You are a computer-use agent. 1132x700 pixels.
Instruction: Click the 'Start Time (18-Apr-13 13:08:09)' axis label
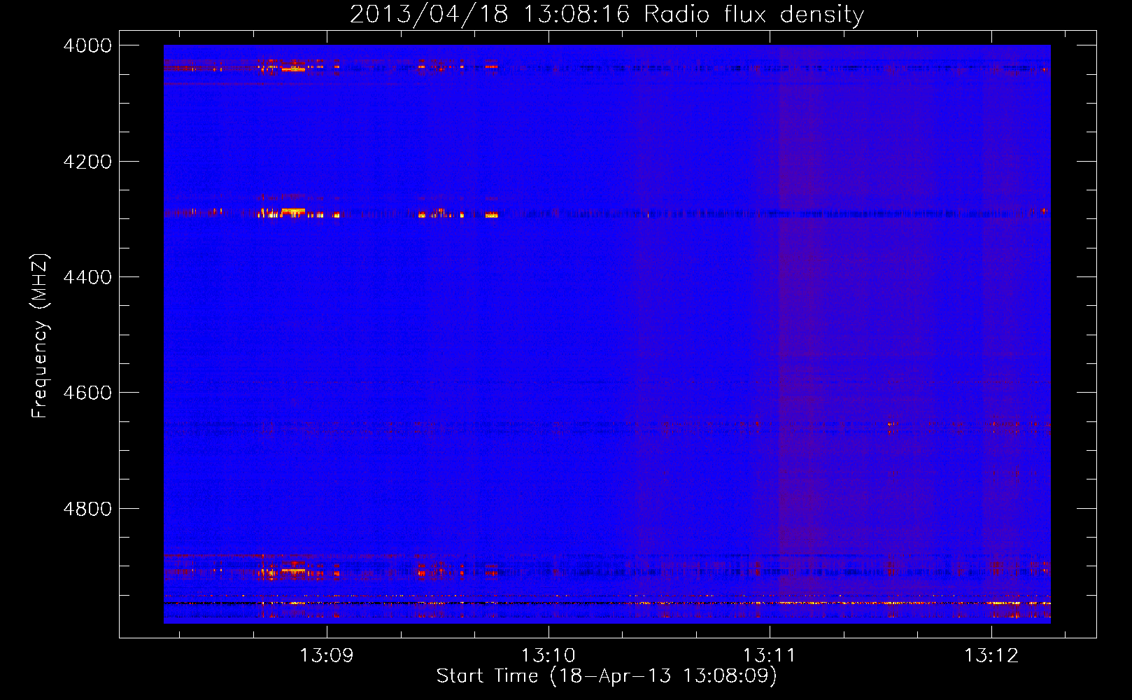(x=607, y=675)
